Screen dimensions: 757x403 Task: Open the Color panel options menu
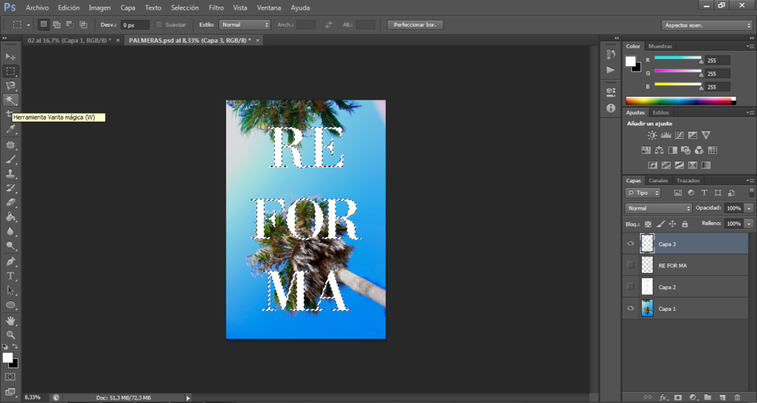coord(750,46)
